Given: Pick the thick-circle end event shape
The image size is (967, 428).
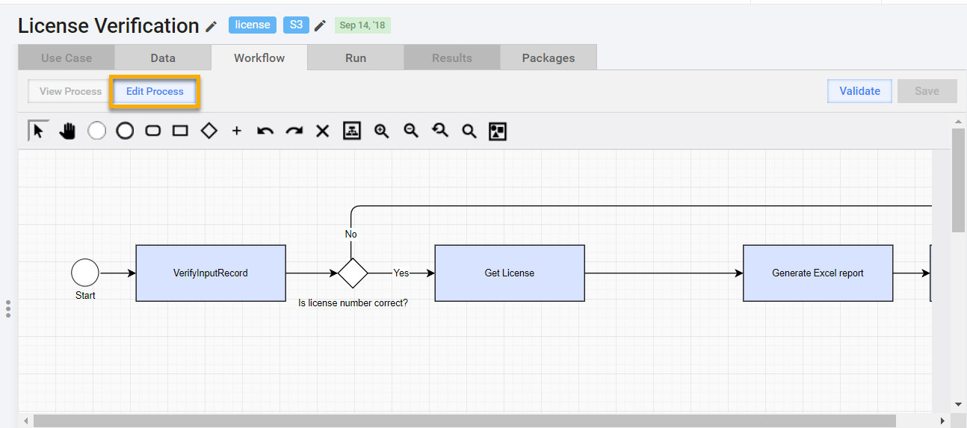Looking at the screenshot, I should click(x=125, y=131).
